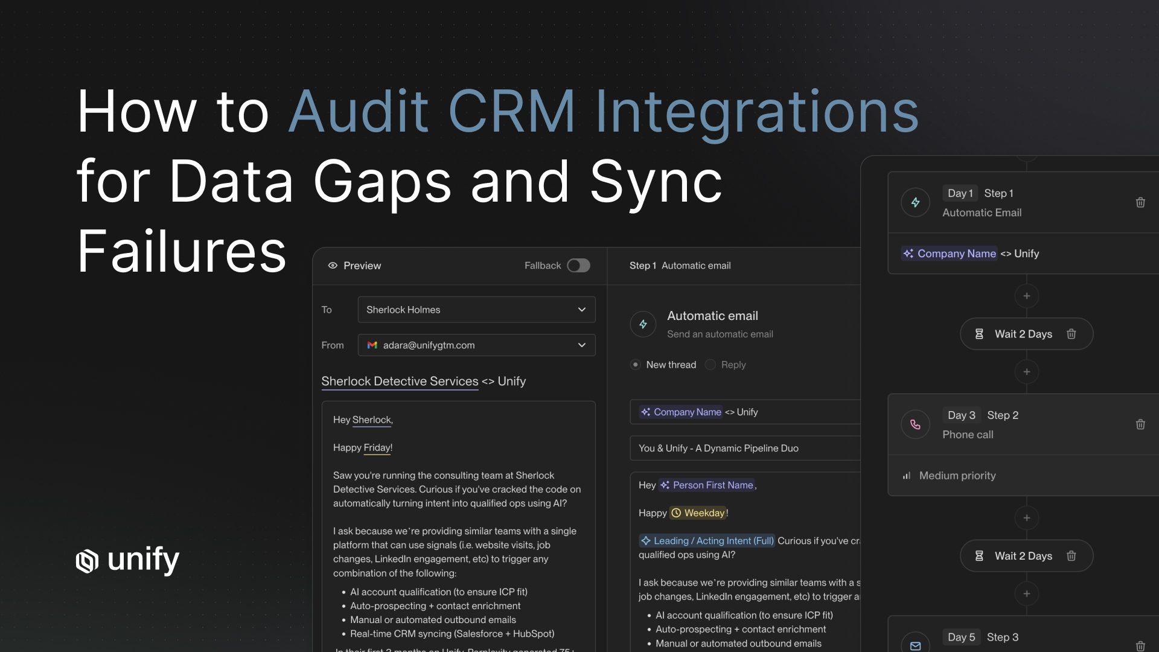Click the Leading / Acting Intent (Full) token

(706, 540)
